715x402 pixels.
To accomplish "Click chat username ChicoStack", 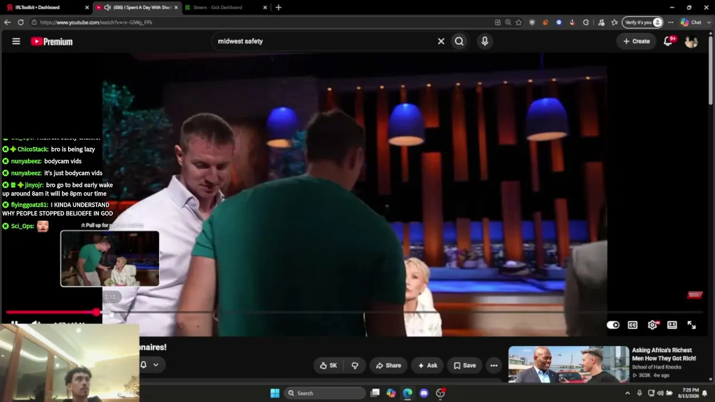I will tap(32, 150).
